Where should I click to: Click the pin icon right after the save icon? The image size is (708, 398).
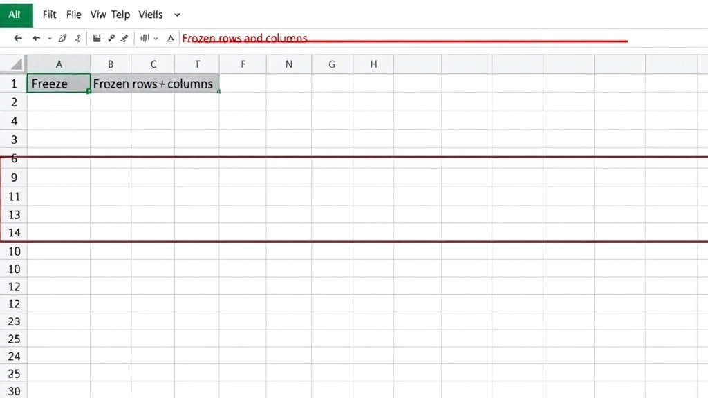[111, 39]
